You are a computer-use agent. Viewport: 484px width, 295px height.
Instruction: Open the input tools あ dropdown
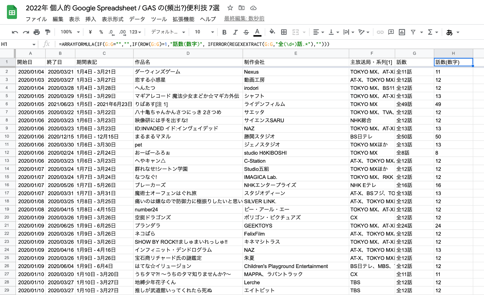[453, 32]
